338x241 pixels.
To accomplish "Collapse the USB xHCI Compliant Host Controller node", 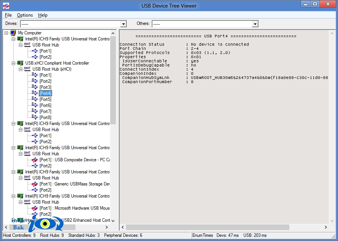I will point(13,63).
